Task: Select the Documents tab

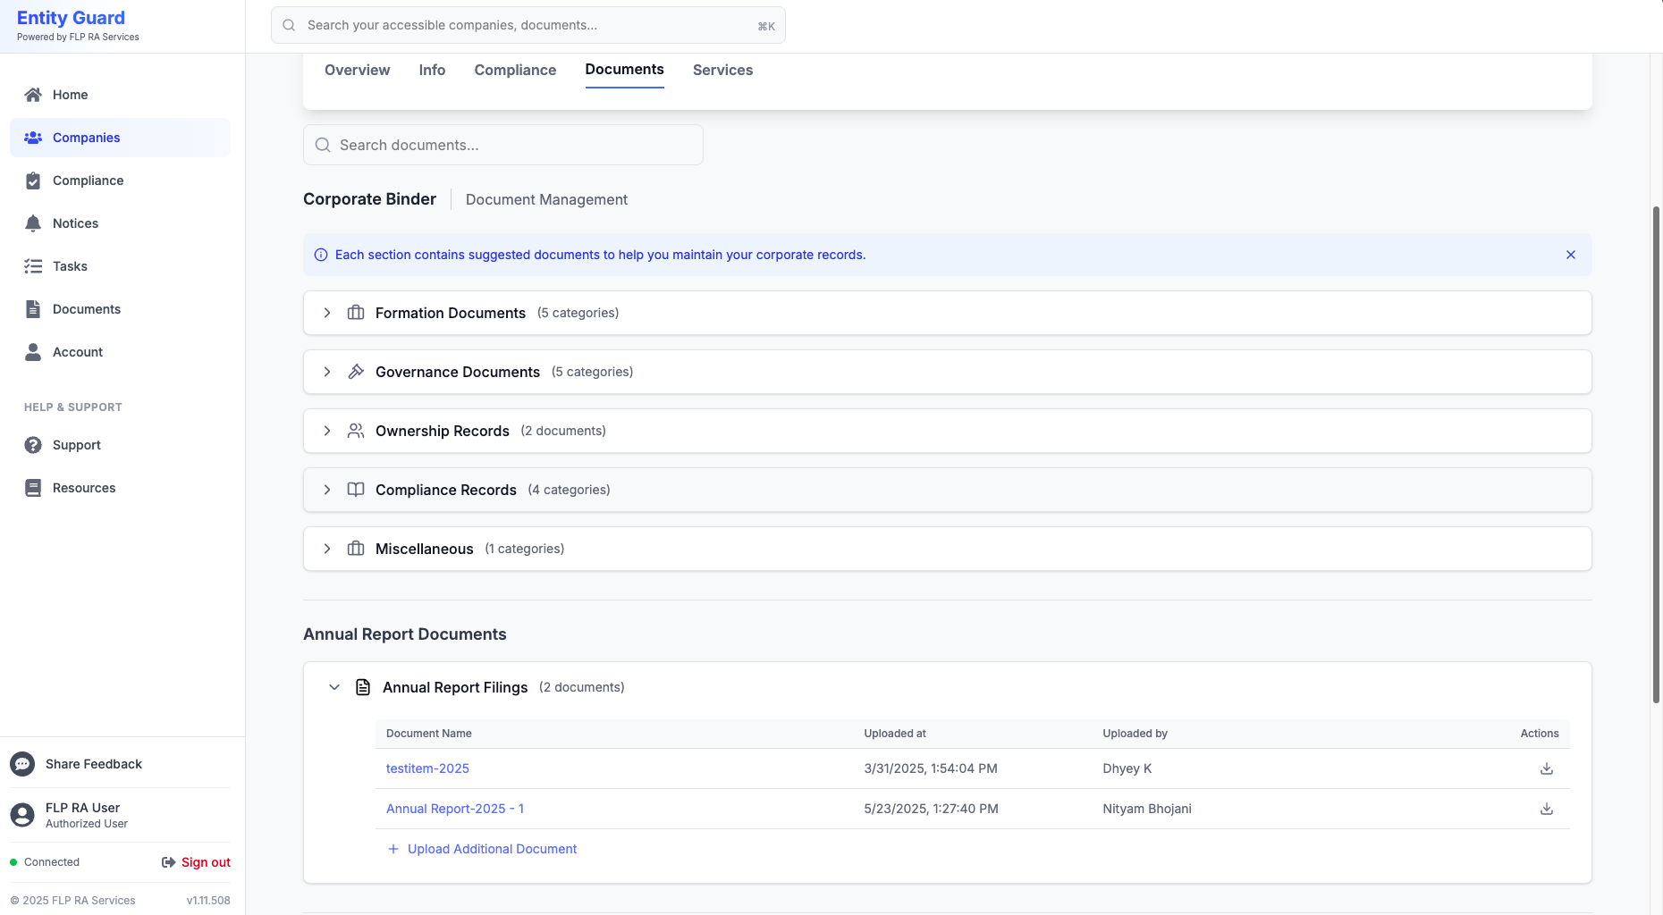Action: 624,70
